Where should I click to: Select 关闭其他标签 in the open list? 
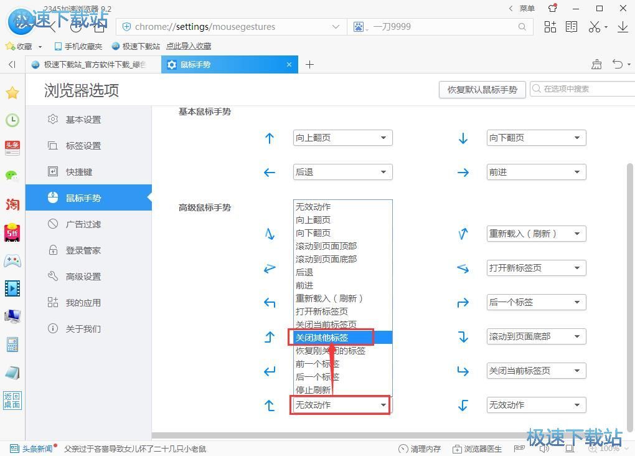pos(342,337)
